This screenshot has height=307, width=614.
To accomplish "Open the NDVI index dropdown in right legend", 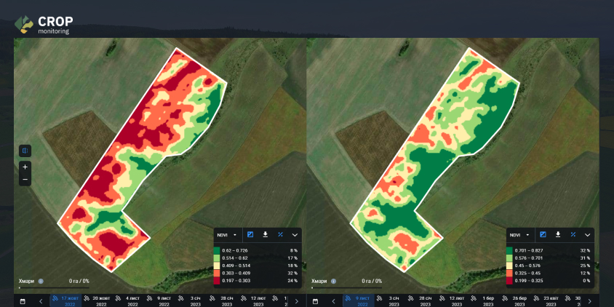I will point(519,235).
